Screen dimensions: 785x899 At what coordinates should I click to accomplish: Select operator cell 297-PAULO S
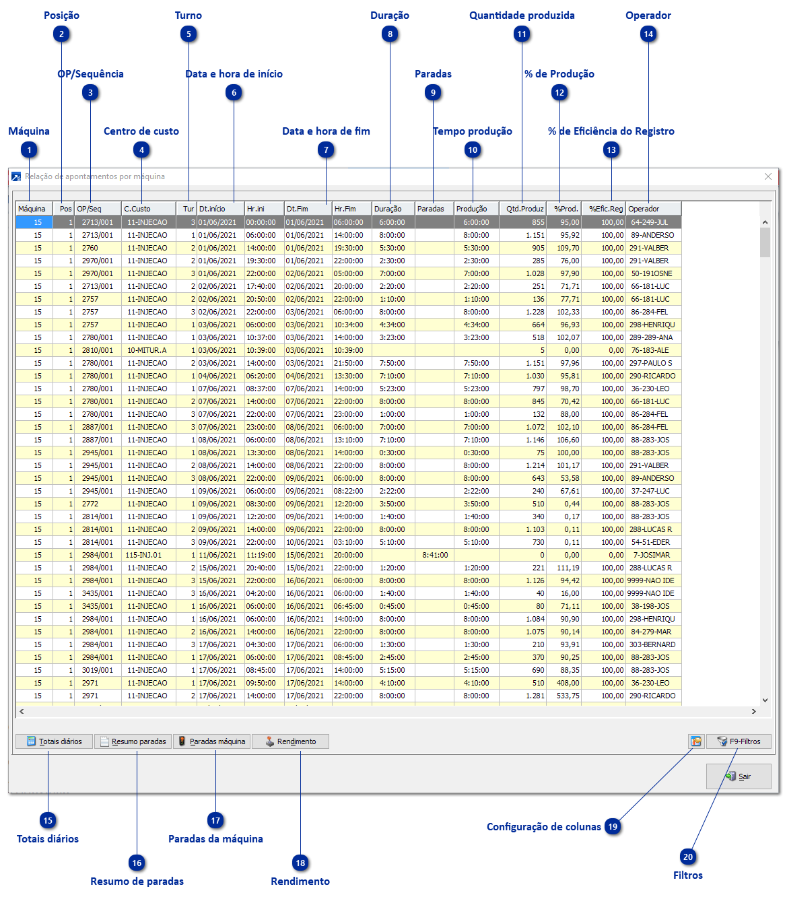pyautogui.click(x=654, y=363)
